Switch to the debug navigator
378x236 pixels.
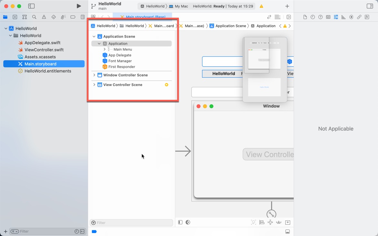pos(63,17)
